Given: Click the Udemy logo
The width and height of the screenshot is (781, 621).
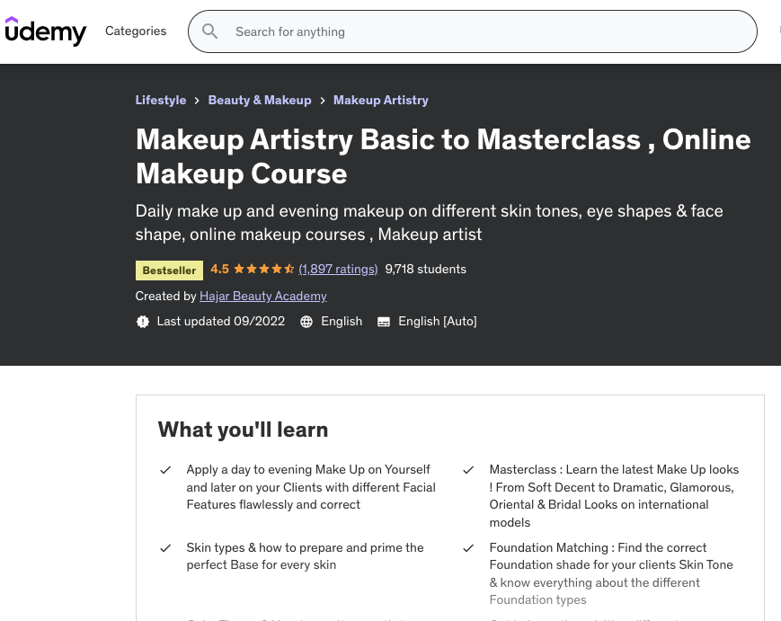Looking at the screenshot, I should coord(46,31).
